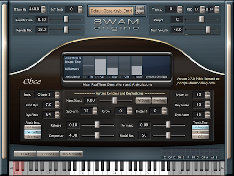
Task: Click the Panpot slider handle
Action: (x=201, y=19)
